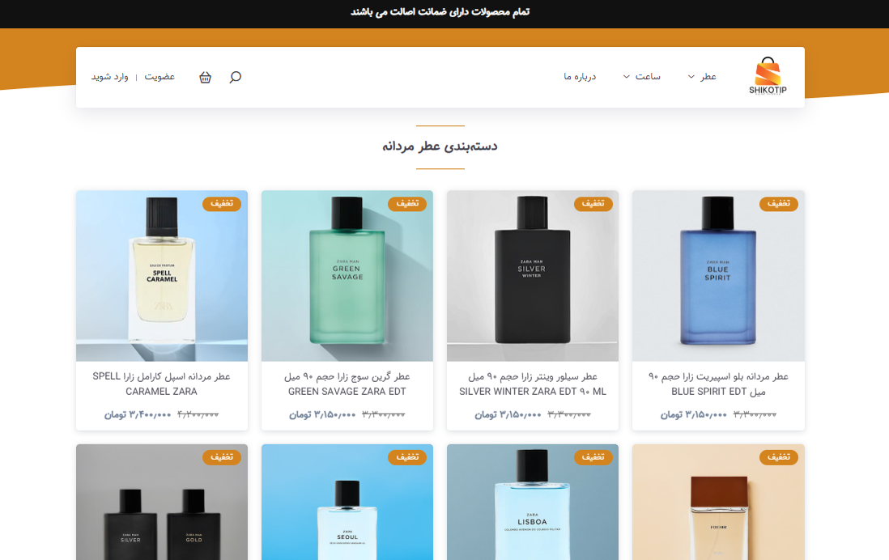Open the Green Savage bottle image
889x560 pixels.
[347, 276]
